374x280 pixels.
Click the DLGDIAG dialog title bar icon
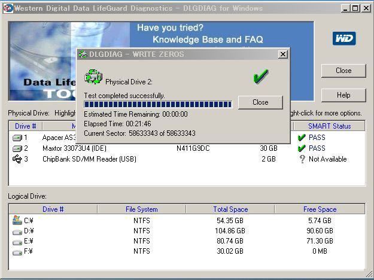83,54
